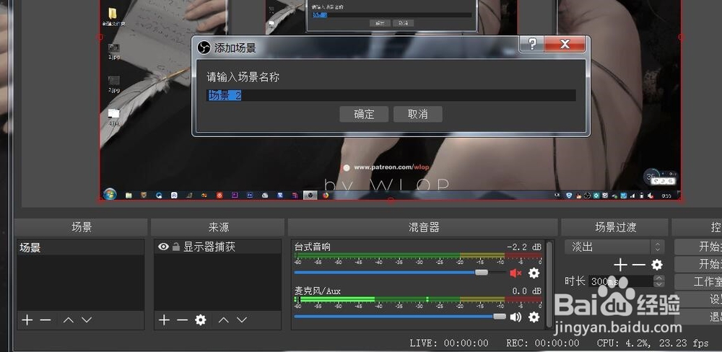
Task: Click the 麦克风/Aux 0.0 dB level readout
Action: coord(527,291)
